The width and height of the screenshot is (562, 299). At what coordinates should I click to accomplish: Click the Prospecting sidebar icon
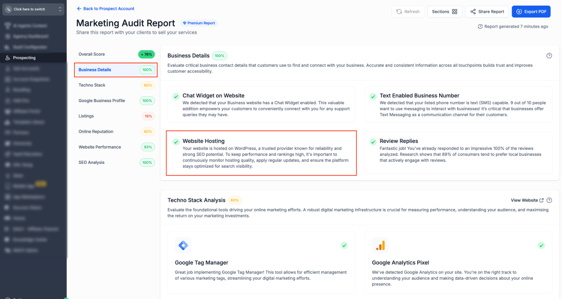[7, 58]
